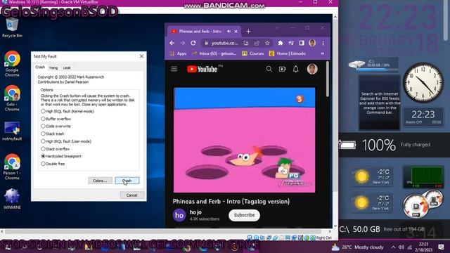Click the Phineas and Ferb video player
The width and height of the screenshot is (450, 253).
coord(244,140)
